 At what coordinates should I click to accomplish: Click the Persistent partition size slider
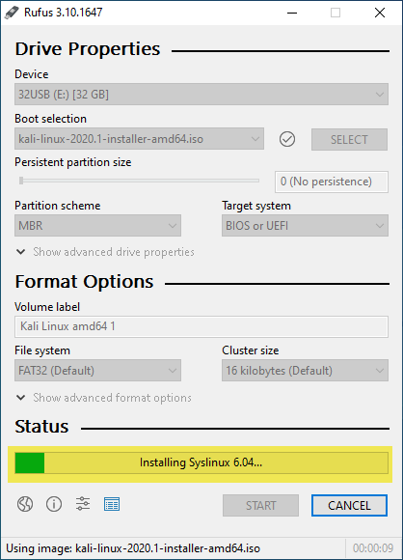coord(139,181)
